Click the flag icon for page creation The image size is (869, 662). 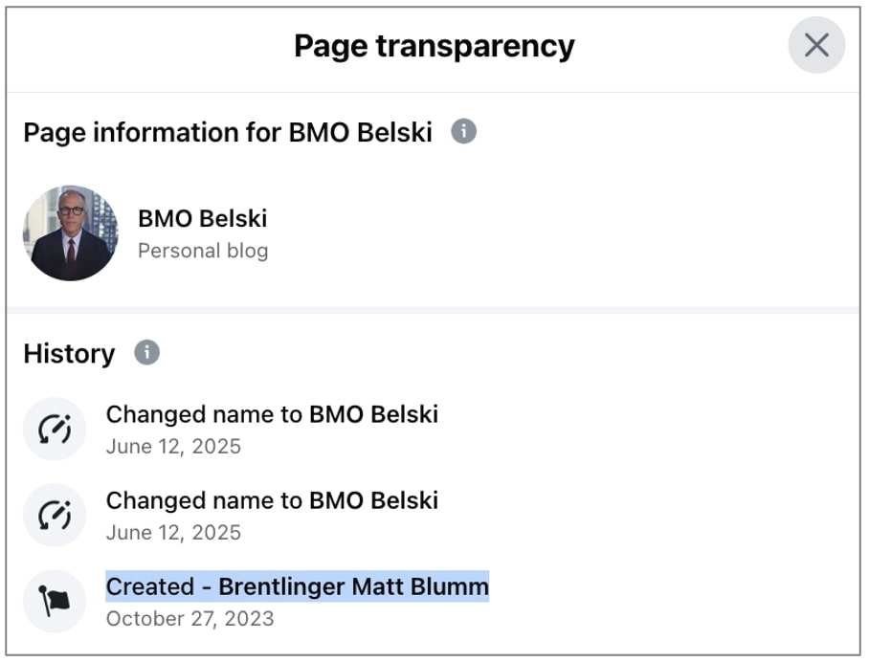[x=55, y=601]
